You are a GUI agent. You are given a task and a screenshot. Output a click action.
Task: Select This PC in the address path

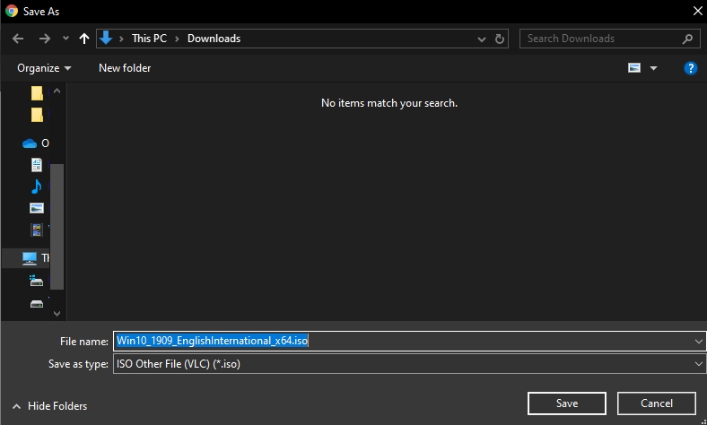pos(149,39)
